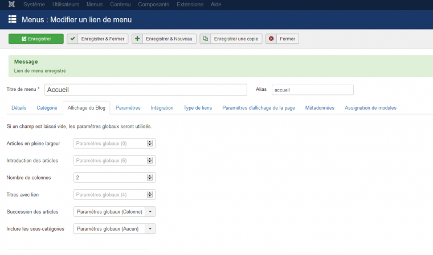Open the Assignation de modules tab
Viewport: 433px width, 255px height.
(x=370, y=108)
